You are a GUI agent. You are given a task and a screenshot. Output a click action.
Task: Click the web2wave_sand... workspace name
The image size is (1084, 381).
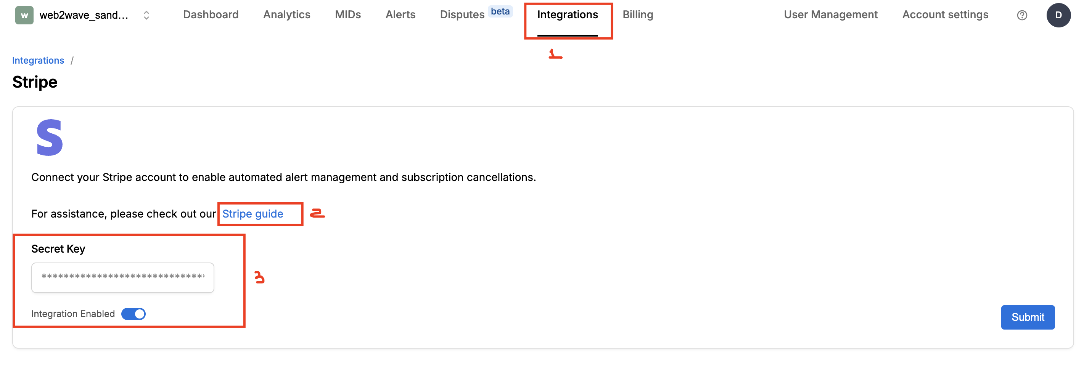coord(84,15)
